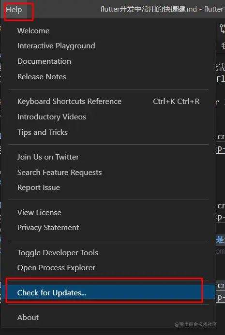Viewport: 225px width, 335px height.
Task: Open the Report Issue entry
Action: click(108, 188)
